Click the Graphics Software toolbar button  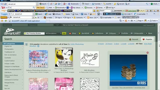[53, 10]
